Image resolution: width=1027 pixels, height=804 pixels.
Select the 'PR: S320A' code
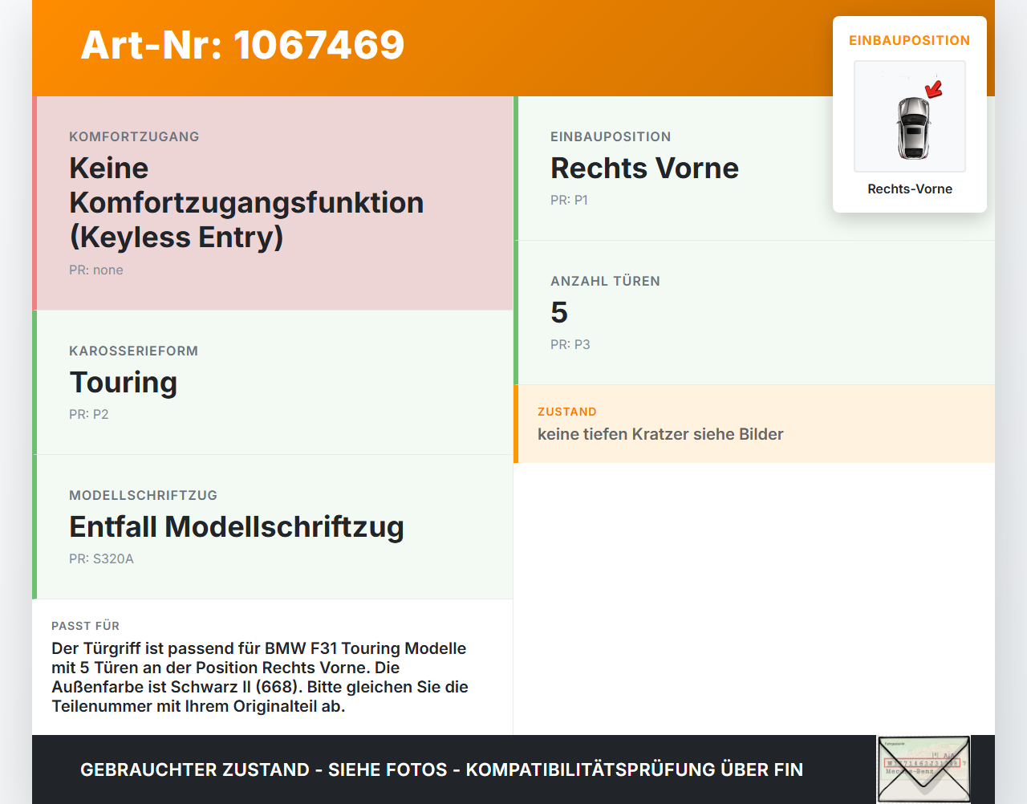click(101, 559)
